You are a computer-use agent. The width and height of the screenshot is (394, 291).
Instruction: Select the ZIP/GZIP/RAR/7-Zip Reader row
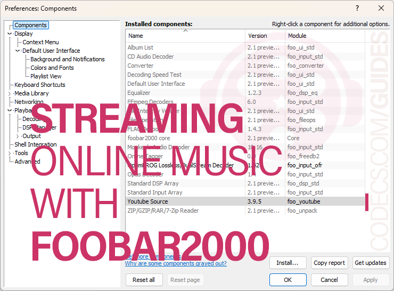coord(245,211)
